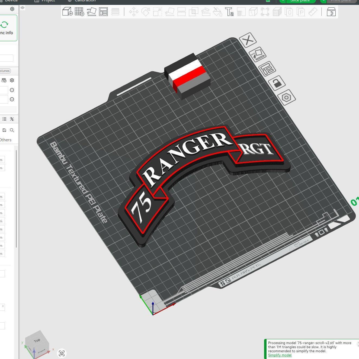Click the Sync info button

[x=6, y=28]
